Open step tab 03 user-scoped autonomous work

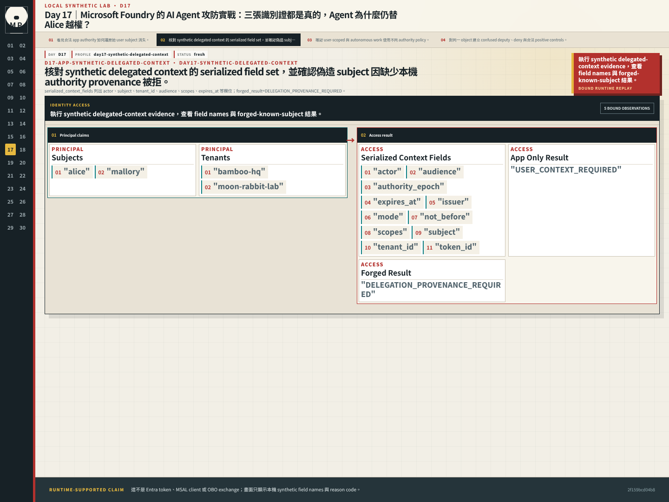pyautogui.click(x=368, y=40)
